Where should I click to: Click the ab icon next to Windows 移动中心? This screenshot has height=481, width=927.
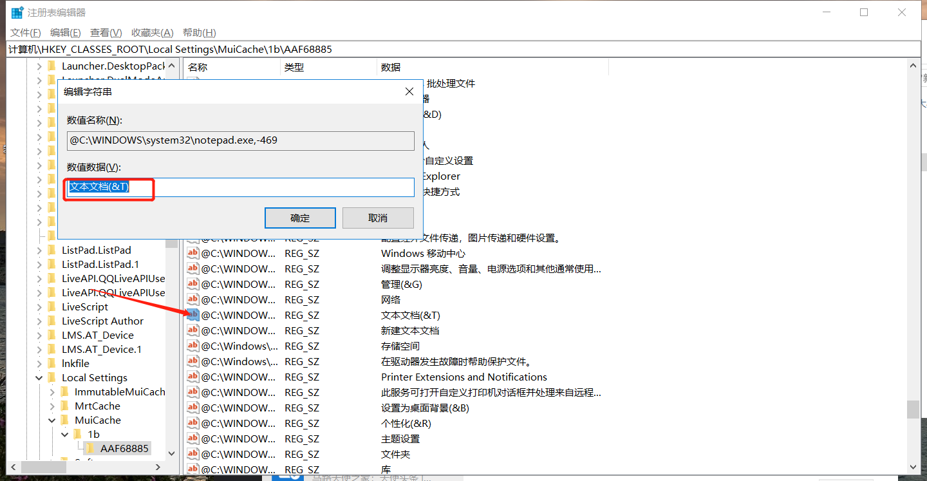(192, 252)
